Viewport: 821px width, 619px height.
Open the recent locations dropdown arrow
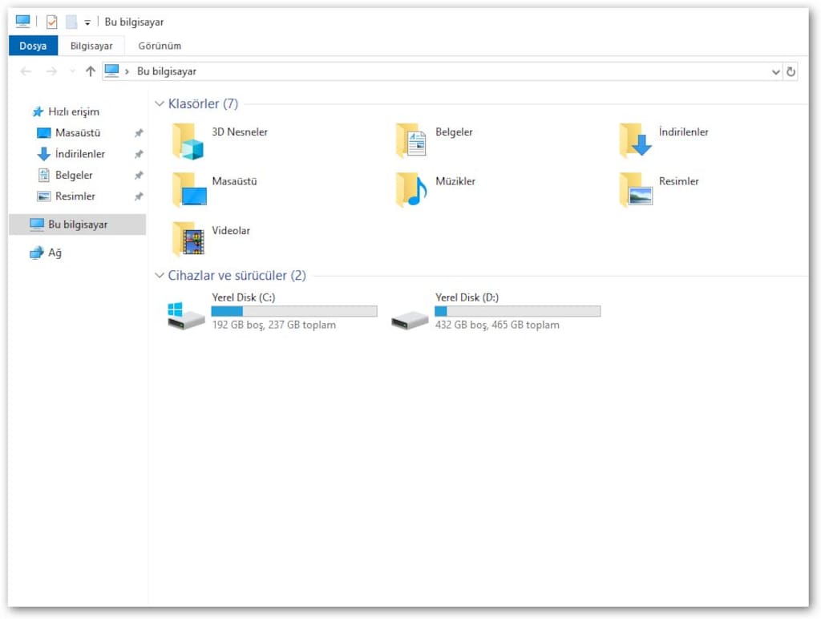pos(72,71)
